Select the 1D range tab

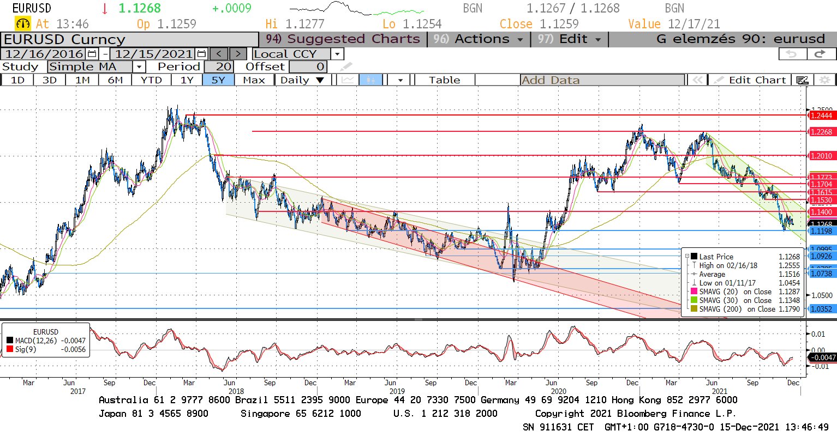coord(17,80)
